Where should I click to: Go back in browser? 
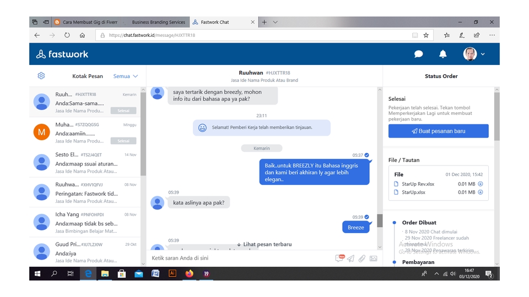point(37,35)
